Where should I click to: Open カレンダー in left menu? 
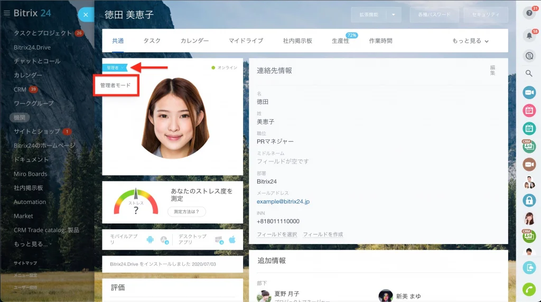click(27, 75)
